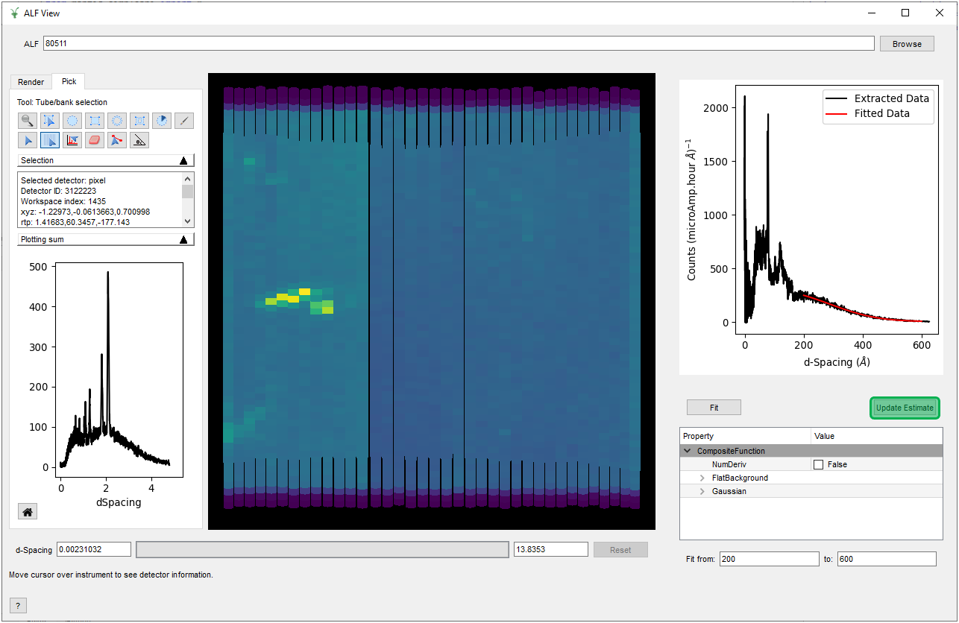
Task: Pick the sector shape drawing tool
Action: pyautogui.click(x=162, y=120)
